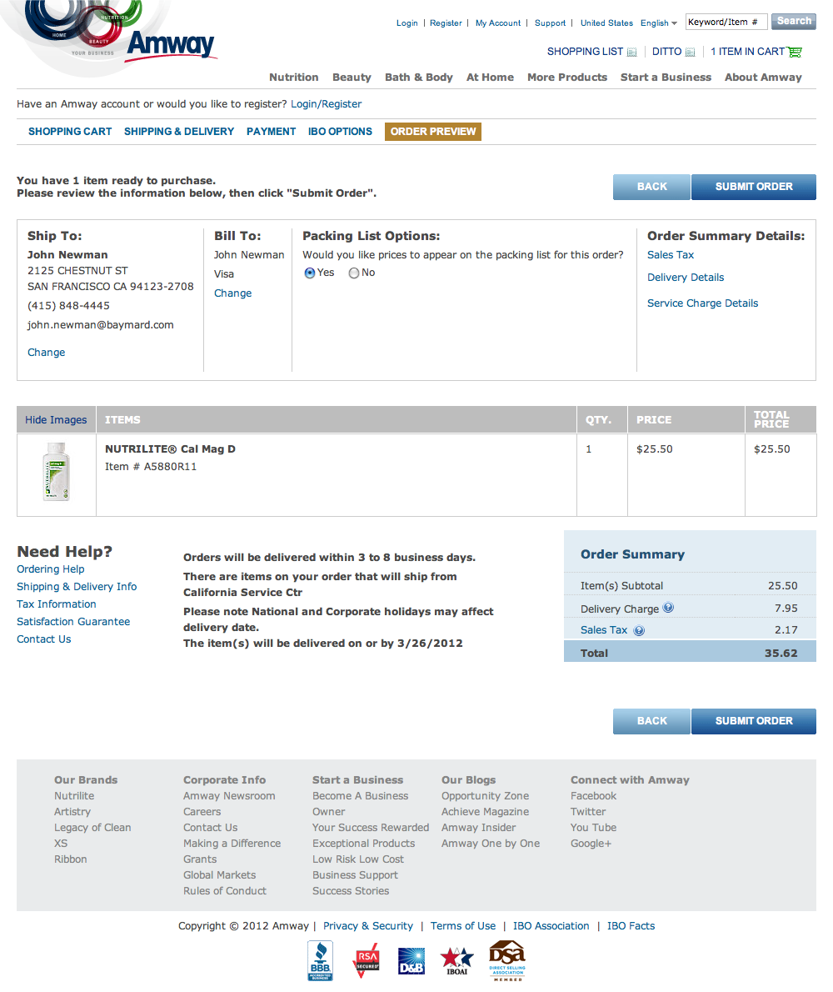Viewport: 833px width, 992px height.
Task: Expand the United States country selector
Action: coord(606,23)
